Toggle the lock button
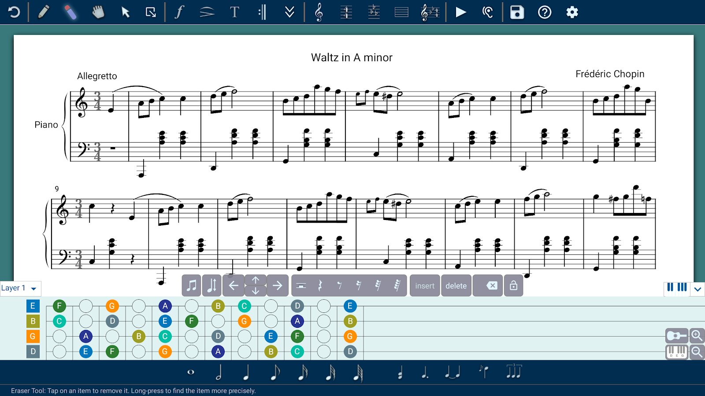Screen dimensions: 705x396 point(513,286)
